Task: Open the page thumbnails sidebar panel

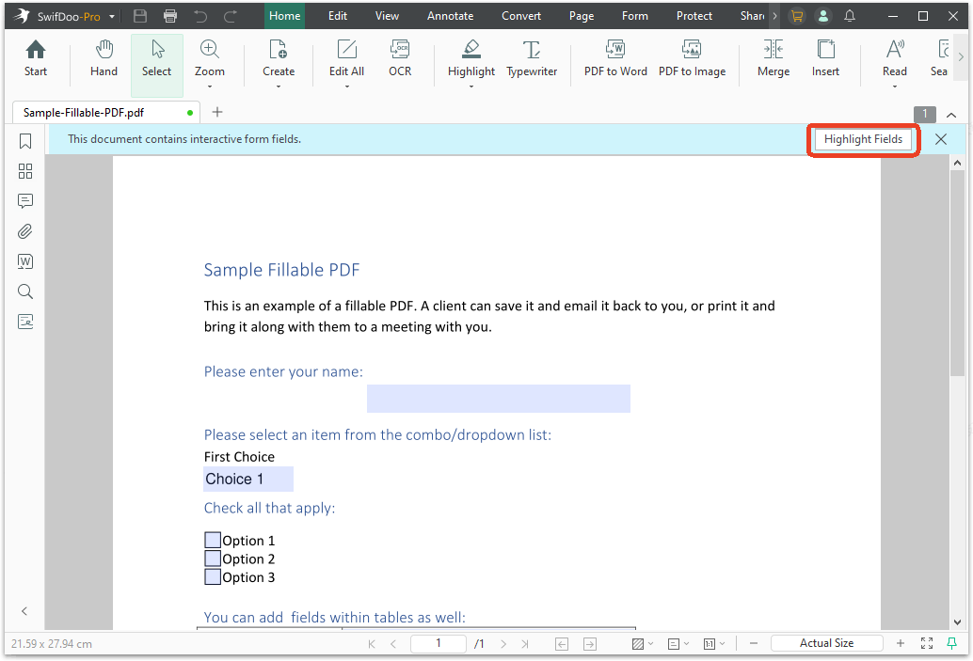Action: (x=25, y=171)
